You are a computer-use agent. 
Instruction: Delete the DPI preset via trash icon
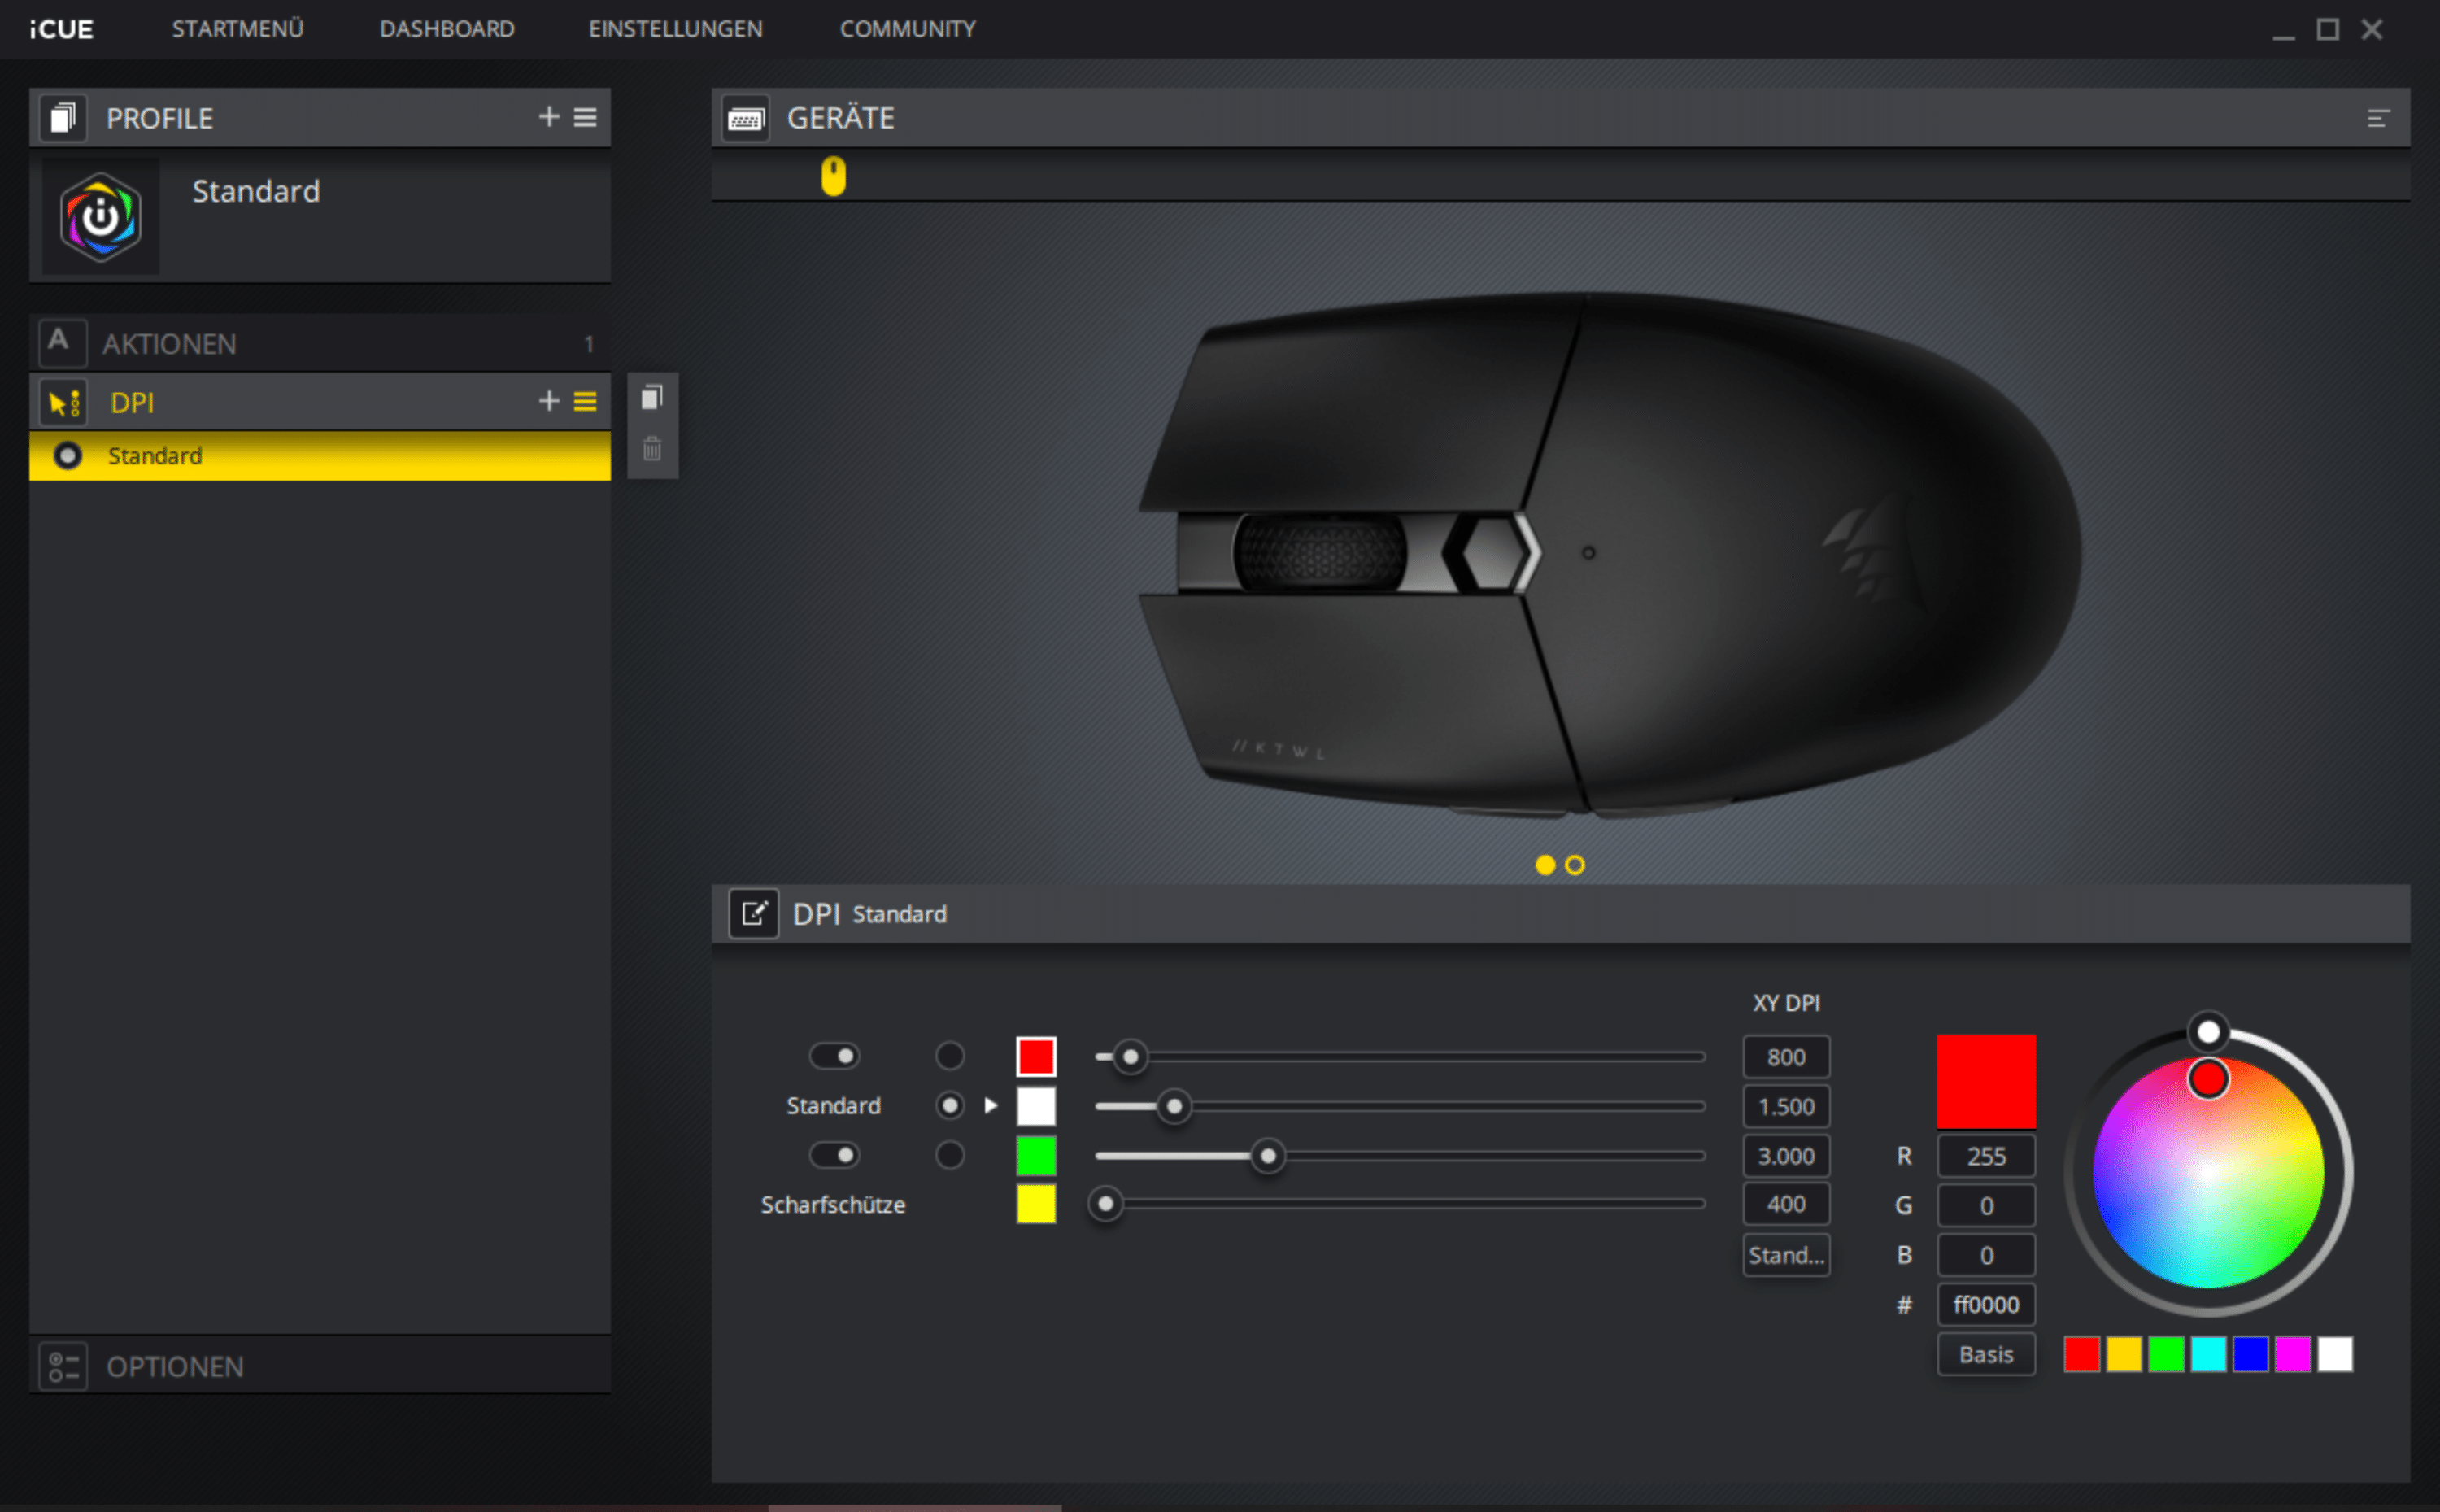click(x=652, y=449)
